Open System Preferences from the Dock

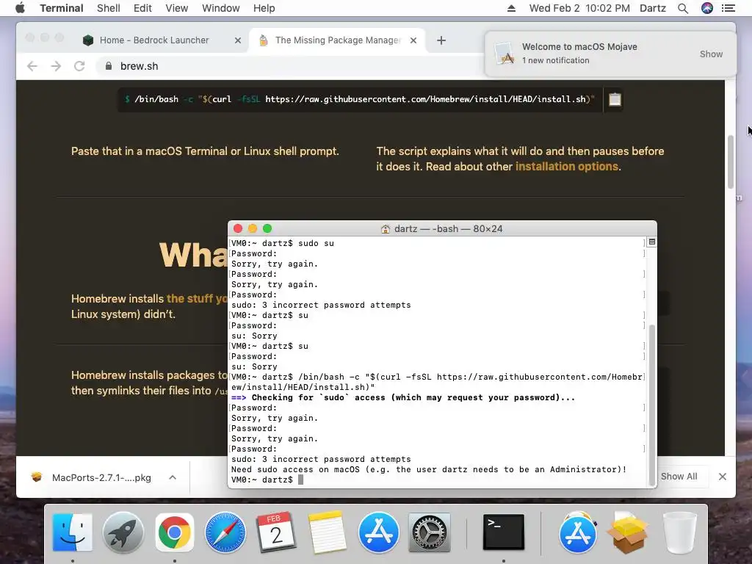tap(429, 532)
